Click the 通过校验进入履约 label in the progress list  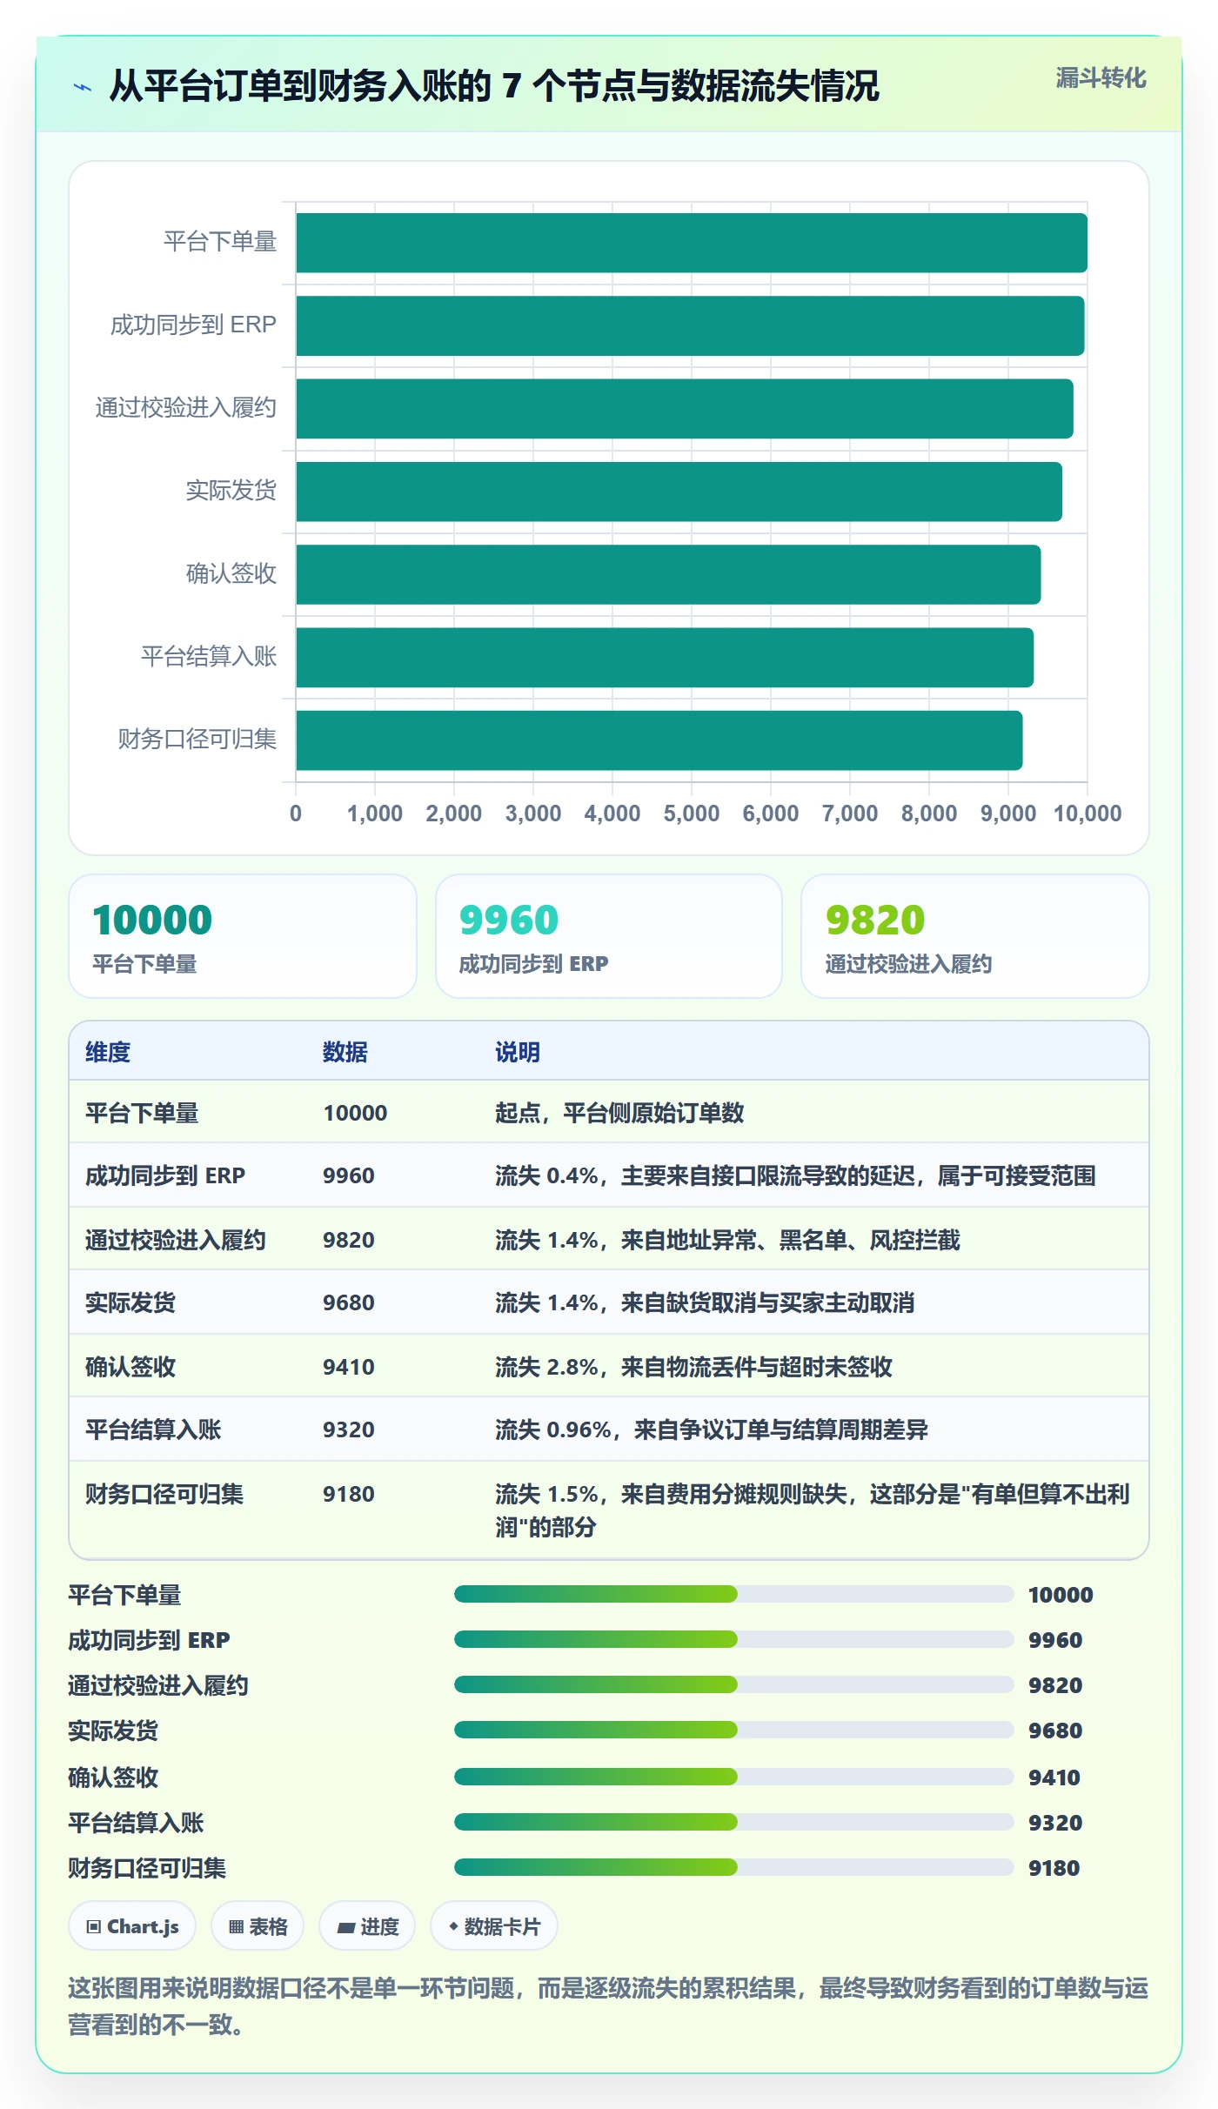point(158,1685)
